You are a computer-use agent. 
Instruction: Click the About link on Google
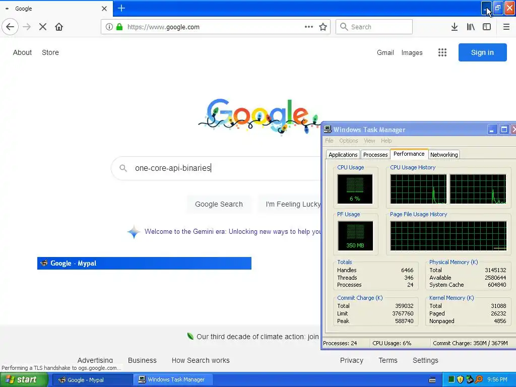pos(22,52)
